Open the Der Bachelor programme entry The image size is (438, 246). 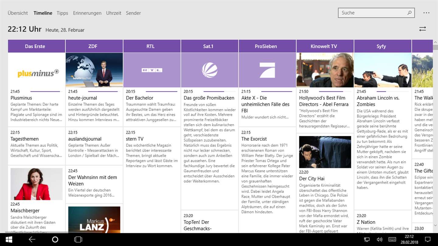[152, 107]
